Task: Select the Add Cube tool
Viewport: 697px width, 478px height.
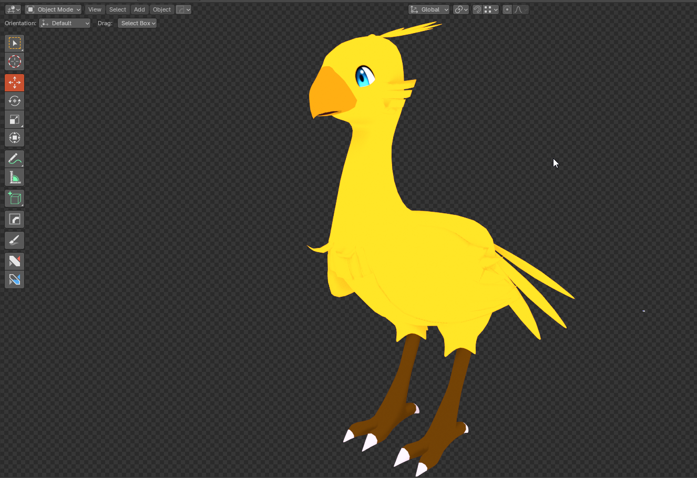Action: (15, 198)
